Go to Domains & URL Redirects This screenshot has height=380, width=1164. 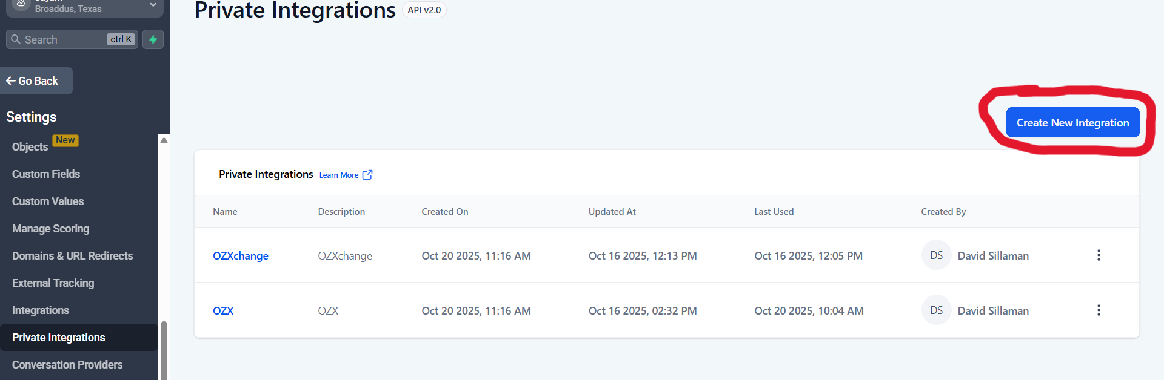coord(73,256)
